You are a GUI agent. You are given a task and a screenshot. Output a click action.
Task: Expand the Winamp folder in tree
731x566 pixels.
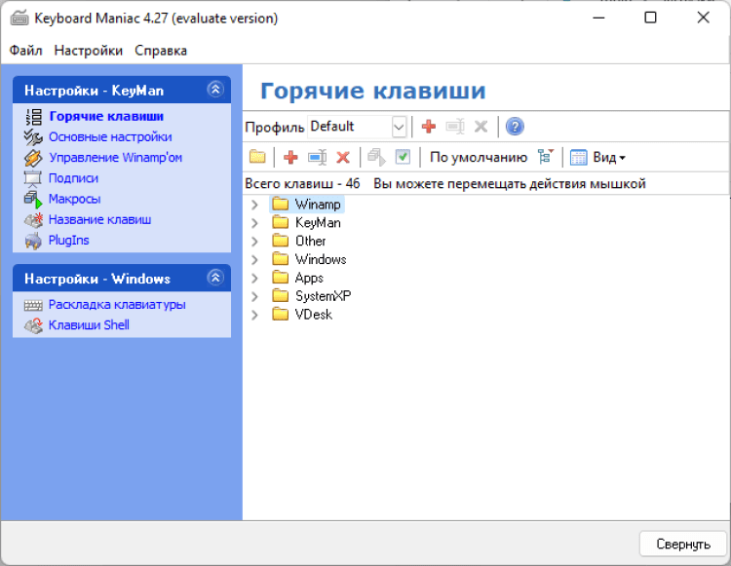click(254, 205)
